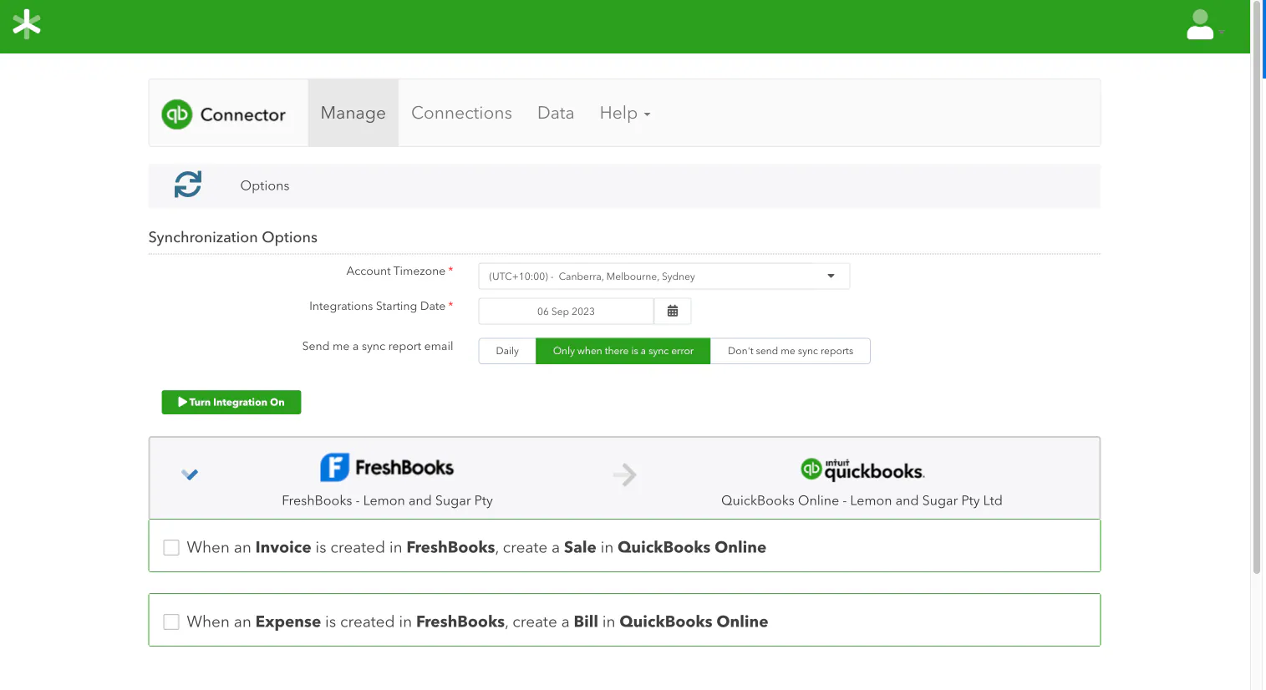Enable Invoice to Sale sync checkbox
This screenshot has height=690, width=1266.
171,547
